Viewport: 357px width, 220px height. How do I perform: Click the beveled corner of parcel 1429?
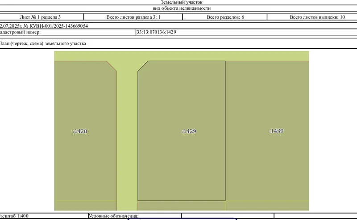click(143, 66)
